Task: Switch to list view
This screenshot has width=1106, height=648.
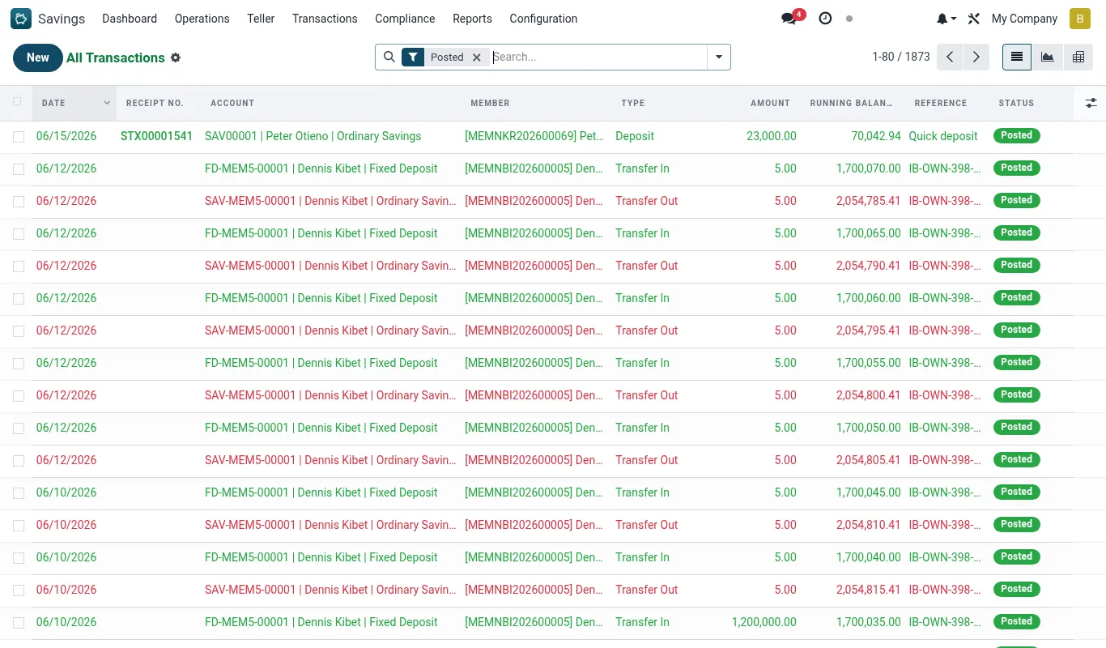Action: [x=1017, y=57]
